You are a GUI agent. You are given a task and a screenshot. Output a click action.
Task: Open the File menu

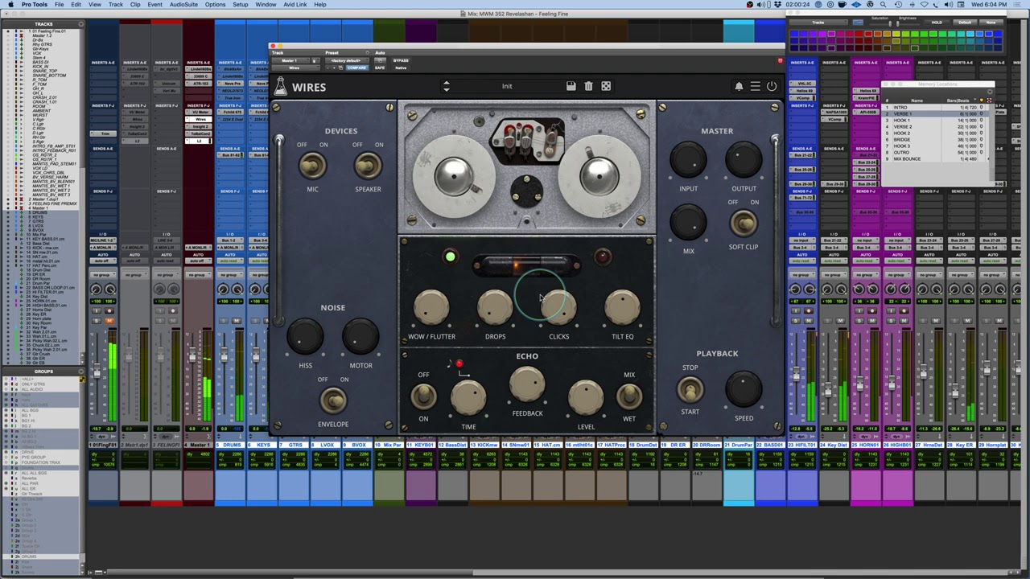click(x=59, y=4)
